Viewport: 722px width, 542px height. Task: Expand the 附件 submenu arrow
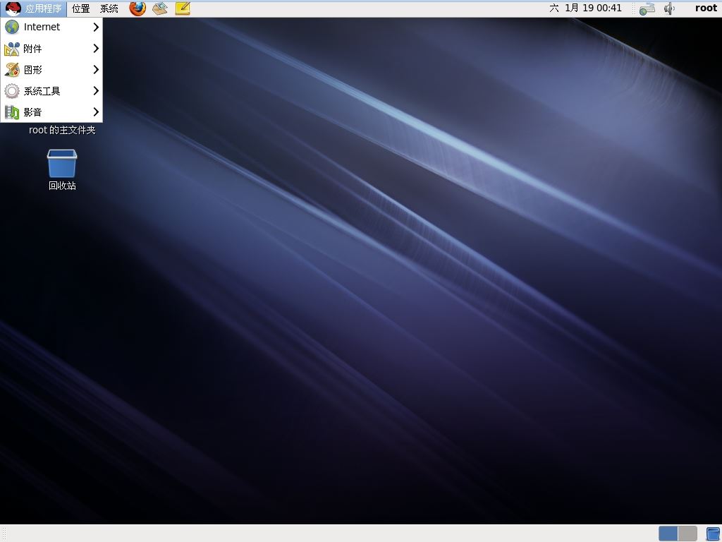tap(96, 49)
